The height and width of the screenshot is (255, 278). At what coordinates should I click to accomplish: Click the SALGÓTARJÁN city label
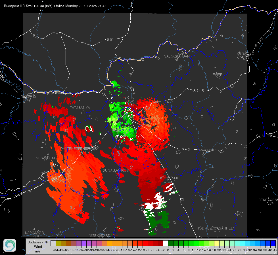click(x=177, y=56)
